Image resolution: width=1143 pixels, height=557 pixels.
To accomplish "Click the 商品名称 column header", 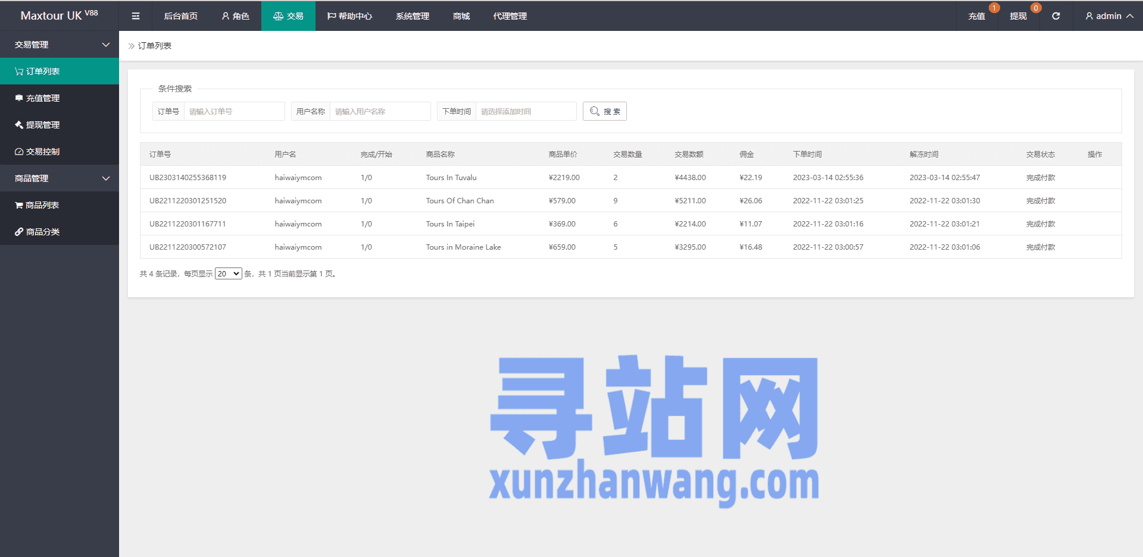I will (x=441, y=154).
